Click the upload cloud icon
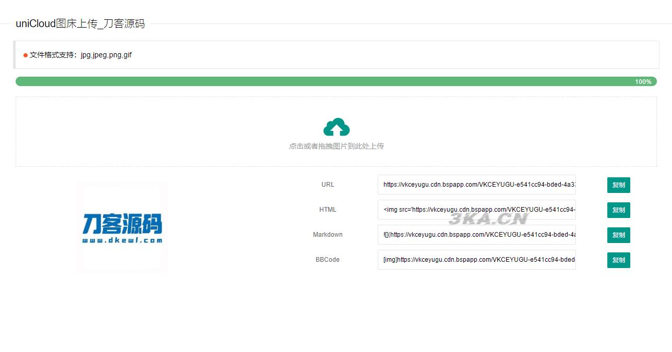This screenshot has height=352, width=672. click(x=336, y=127)
